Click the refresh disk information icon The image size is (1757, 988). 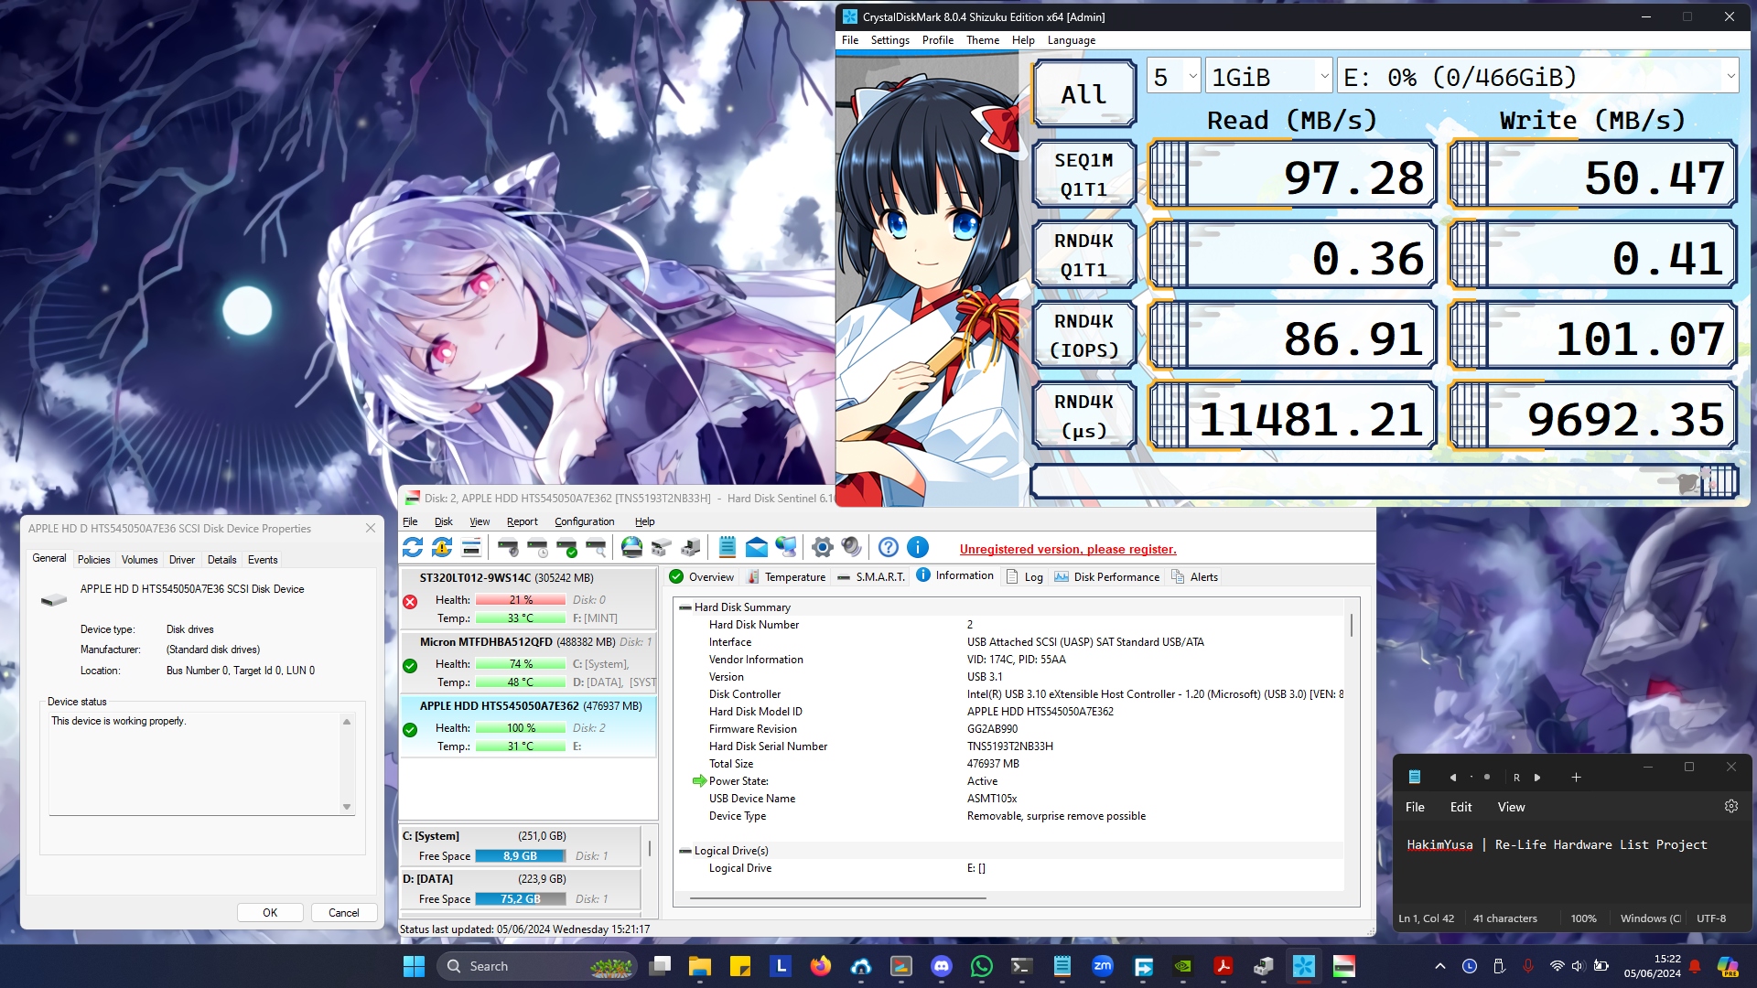(x=413, y=547)
